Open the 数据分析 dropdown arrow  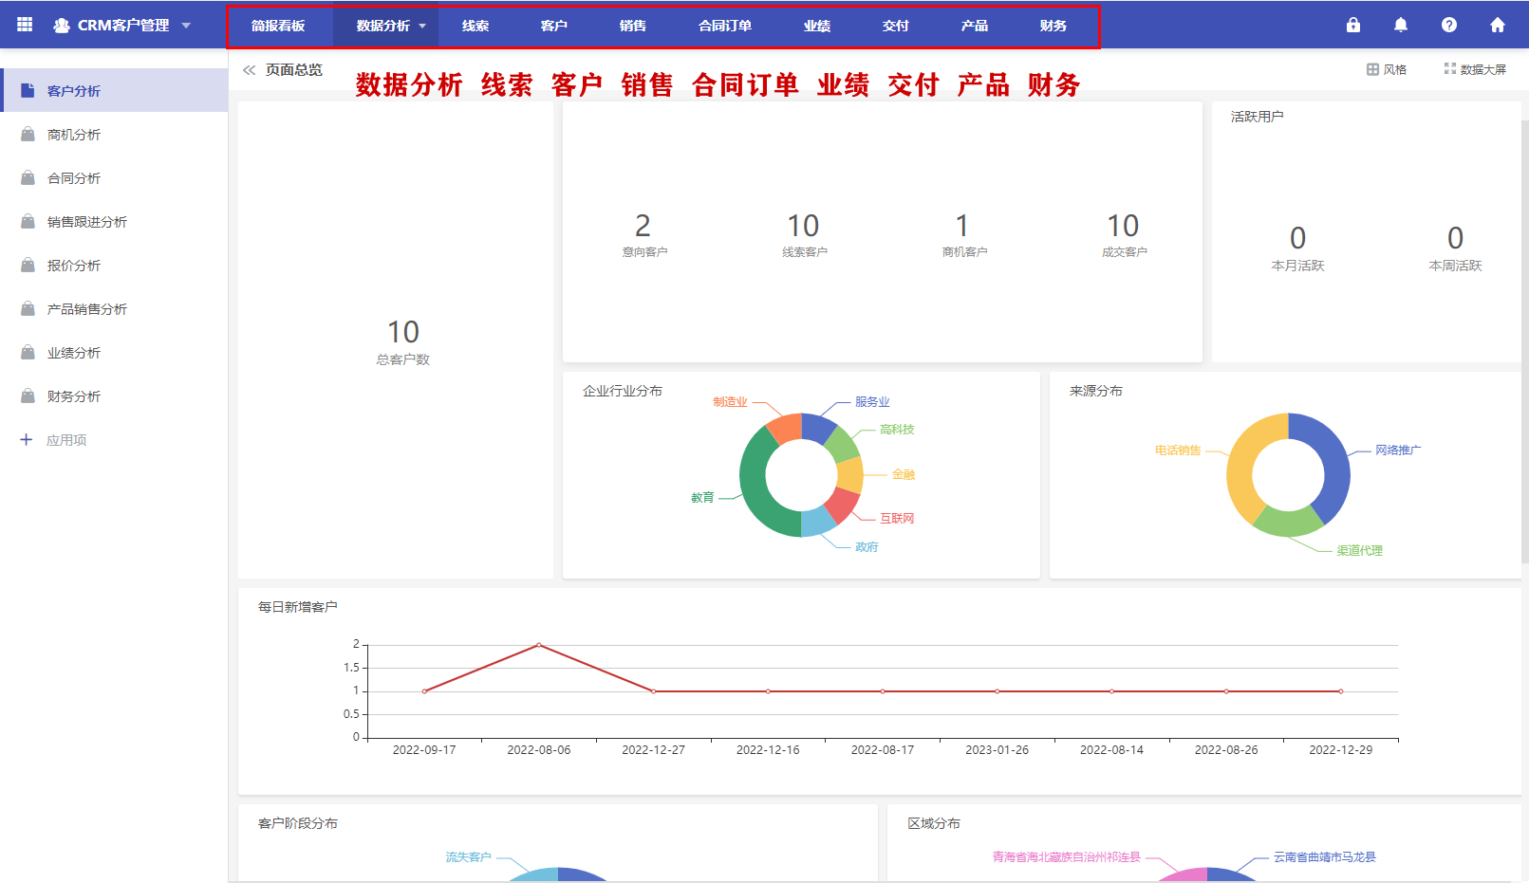423,27
